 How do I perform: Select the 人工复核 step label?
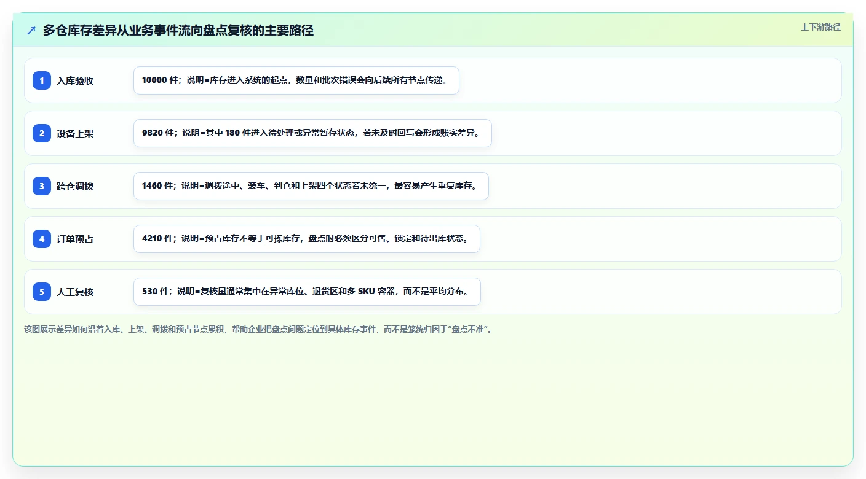coord(75,292)
